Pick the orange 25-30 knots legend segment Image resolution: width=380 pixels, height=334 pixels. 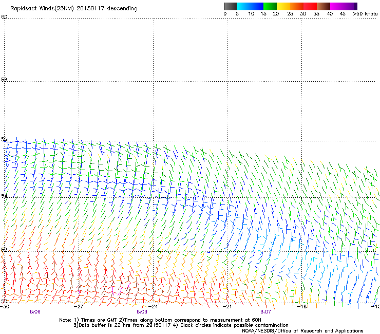click(x=297, y=6)
